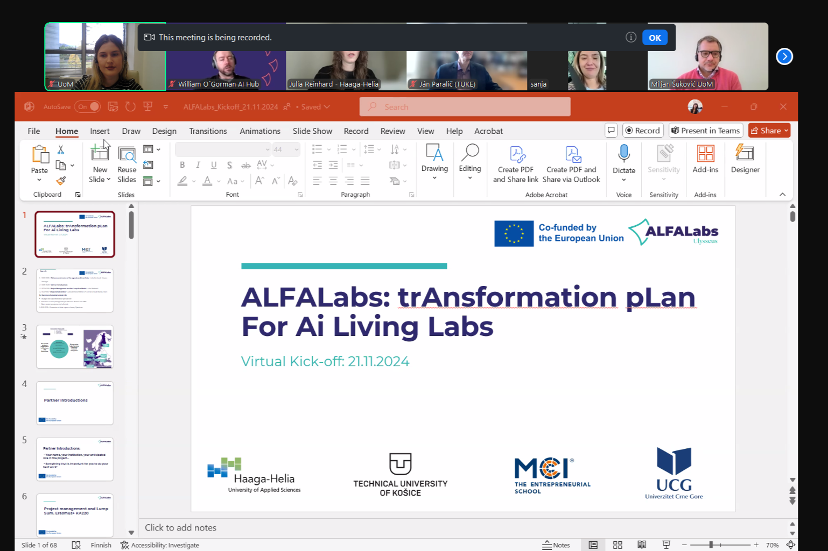Open the Saved status dropdown
Screen dimensions: 828x551
click(315, 106)
